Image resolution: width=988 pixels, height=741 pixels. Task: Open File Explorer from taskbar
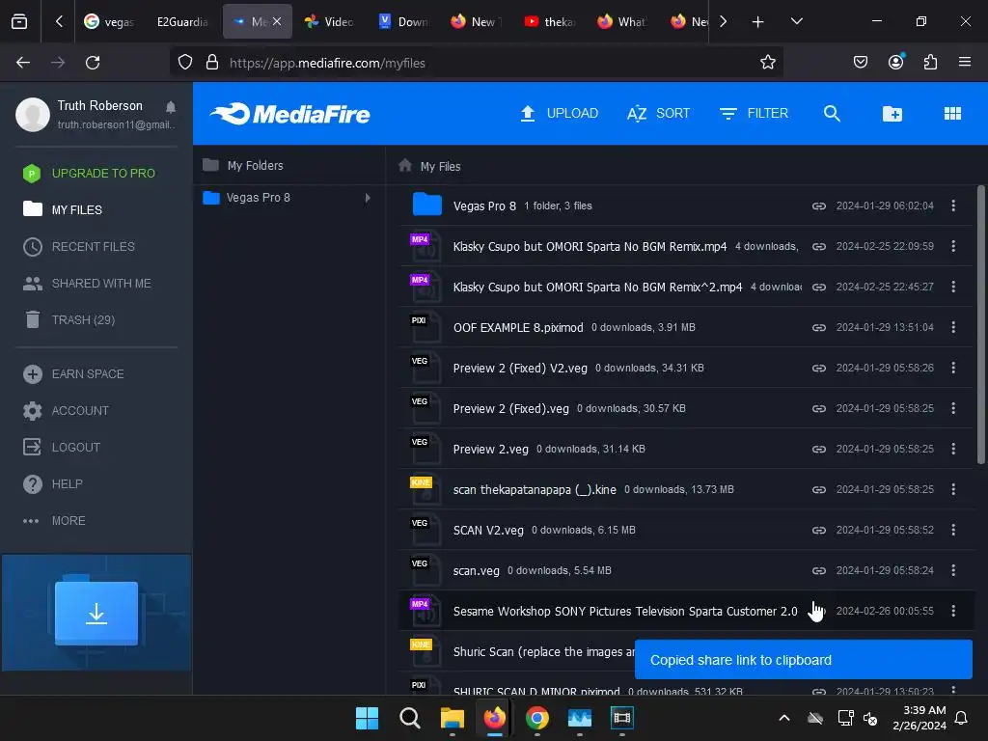tap(452, 718)
